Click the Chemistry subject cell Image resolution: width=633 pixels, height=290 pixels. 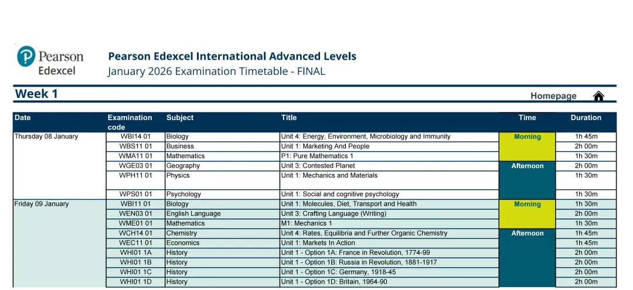pyautogui.click(x=223, y=233)
